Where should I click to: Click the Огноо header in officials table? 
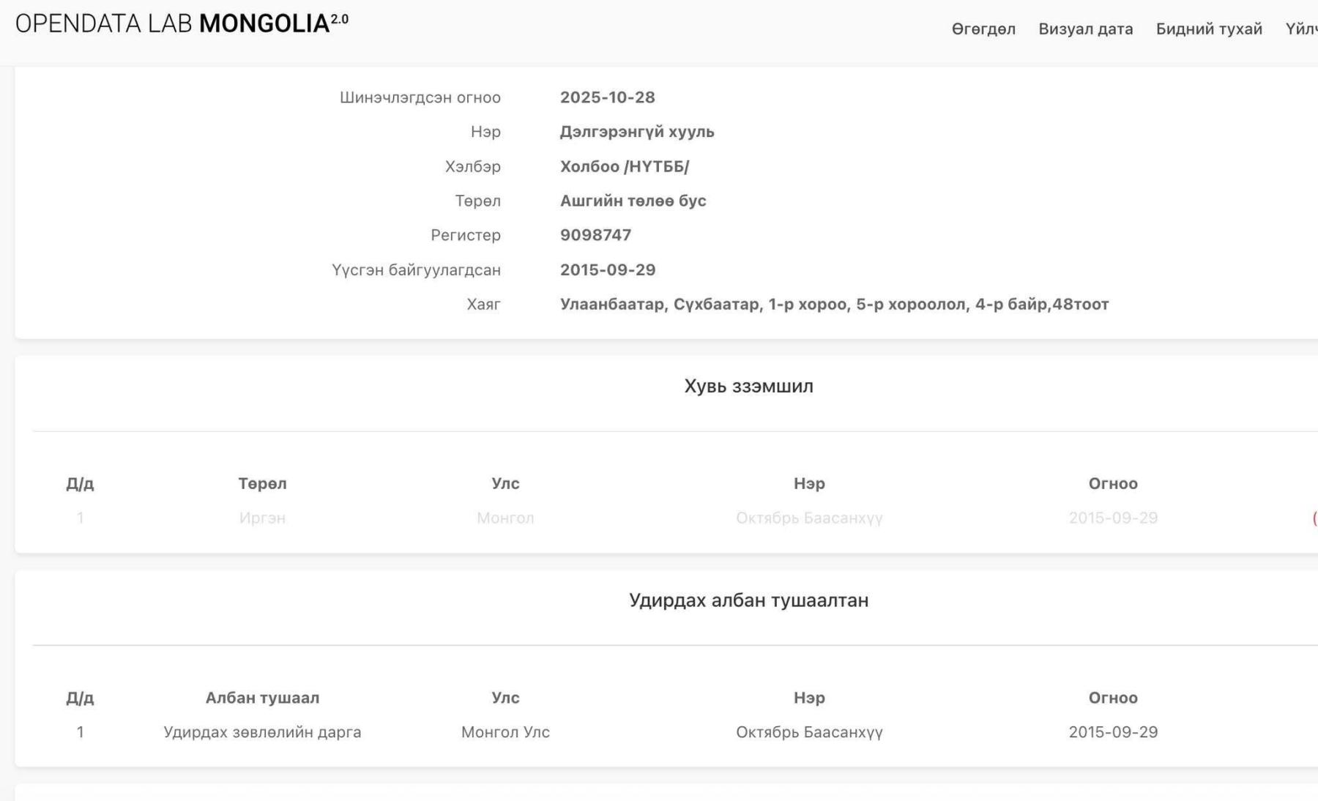(1112, 698)
